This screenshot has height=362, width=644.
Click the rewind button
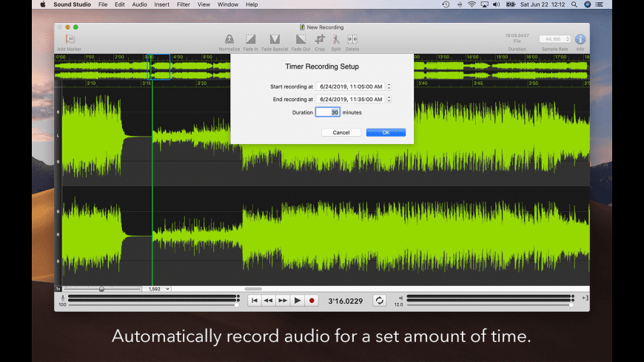pos(268,301)
